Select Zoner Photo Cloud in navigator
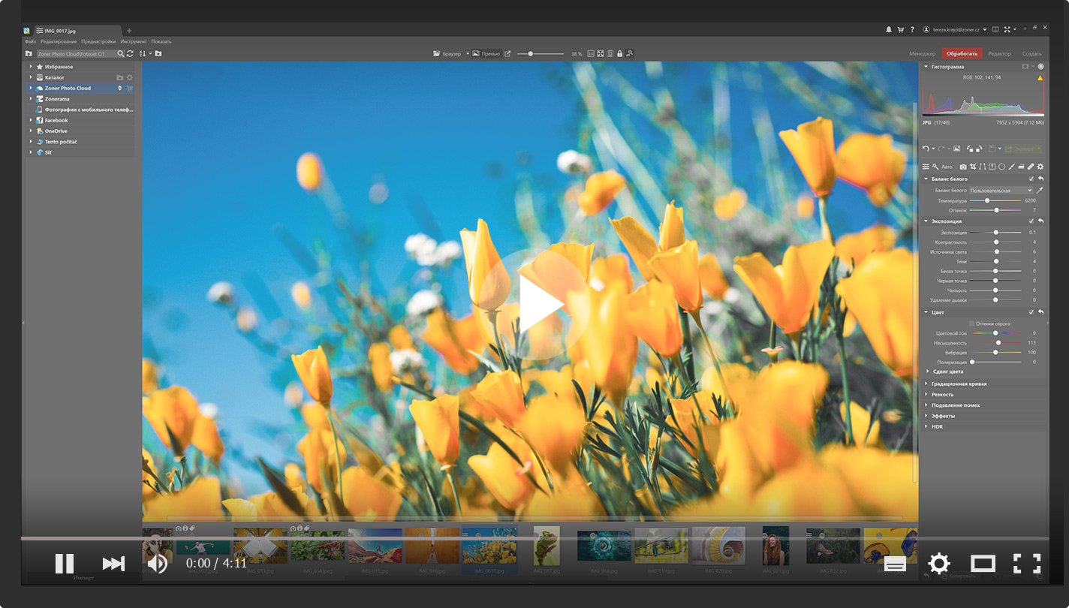The width and height of the screenshot is (1069, 608). 68,89
